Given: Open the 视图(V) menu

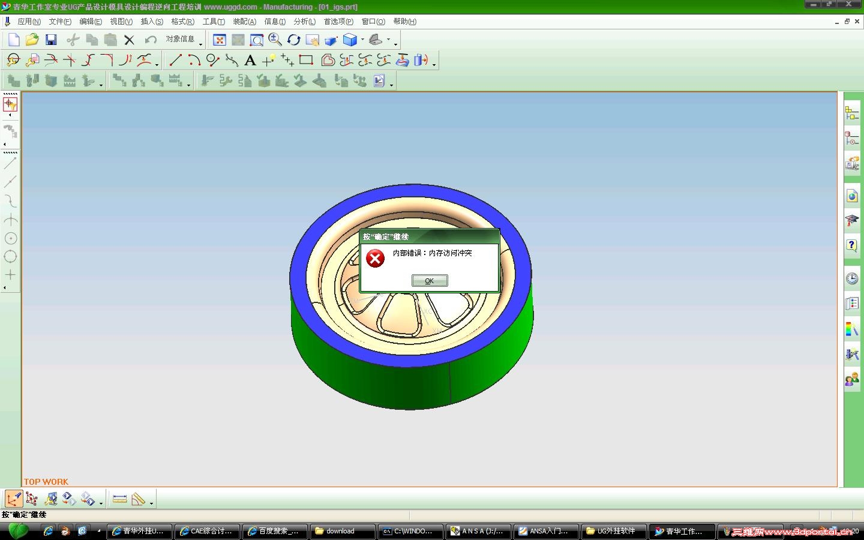Looking at the screenshot, I should pos(121,22).
